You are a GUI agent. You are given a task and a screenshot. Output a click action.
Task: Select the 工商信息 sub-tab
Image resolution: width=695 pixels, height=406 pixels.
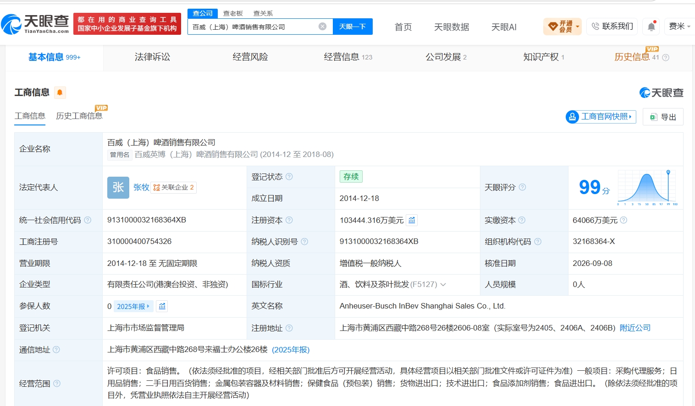(30, 116)
